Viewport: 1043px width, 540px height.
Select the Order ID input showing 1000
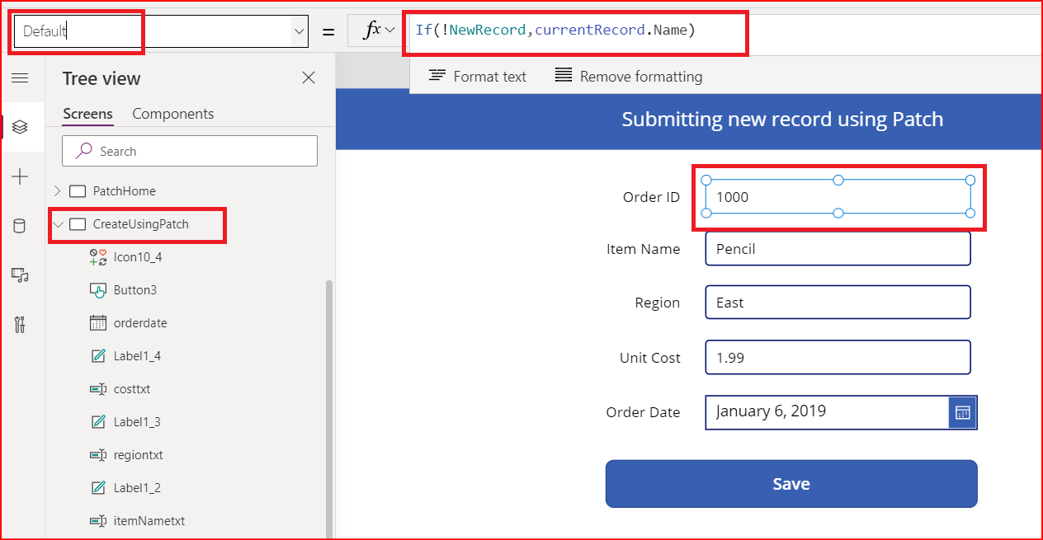tap(838, 197)
